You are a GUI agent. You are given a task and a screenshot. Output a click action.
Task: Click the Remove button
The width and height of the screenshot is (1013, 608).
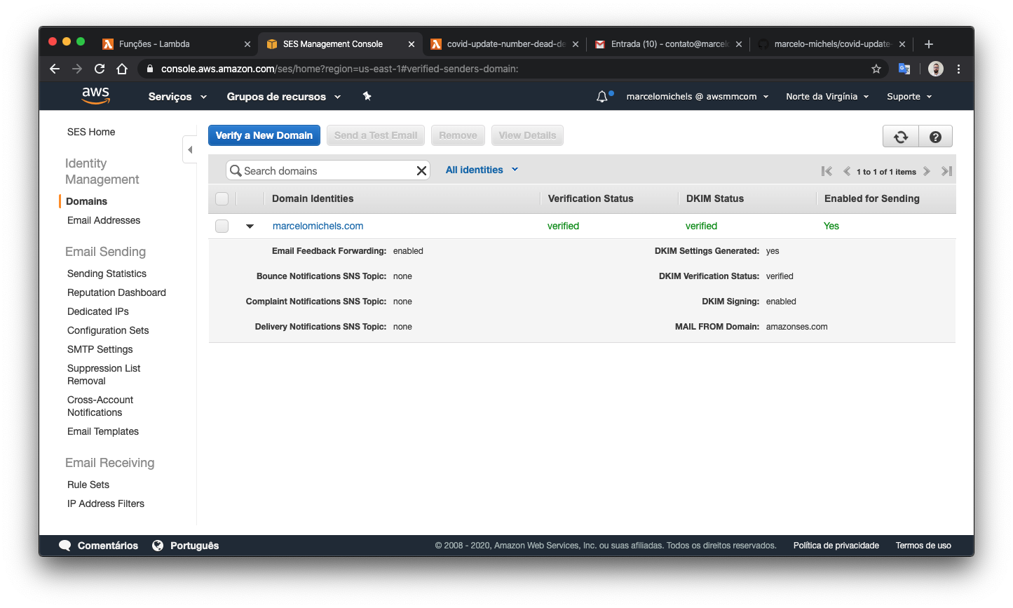click(458, 135)
